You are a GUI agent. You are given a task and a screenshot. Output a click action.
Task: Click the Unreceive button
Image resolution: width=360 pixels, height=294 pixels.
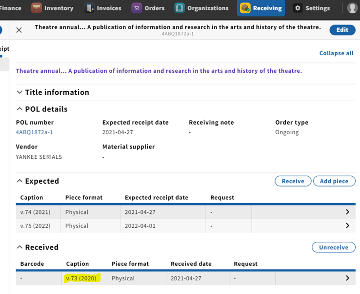pyautogui.click(x=334, y=247)
